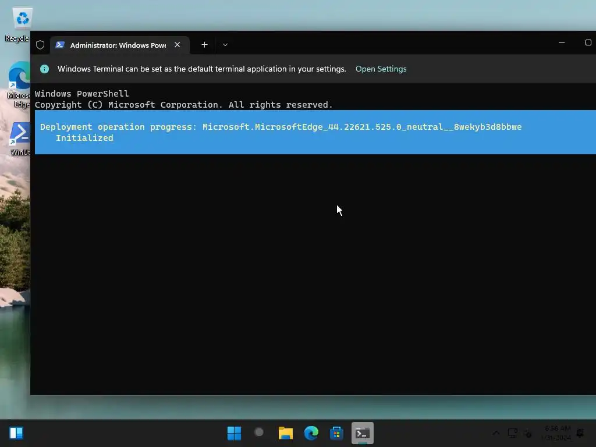Show hidden system tray icons
The height and width of the screenshot is (447, 596).
(x=496, y=433)
